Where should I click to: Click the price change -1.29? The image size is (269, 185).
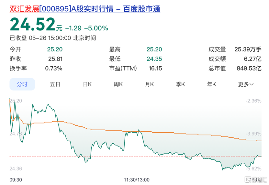[x=73, y=28]
